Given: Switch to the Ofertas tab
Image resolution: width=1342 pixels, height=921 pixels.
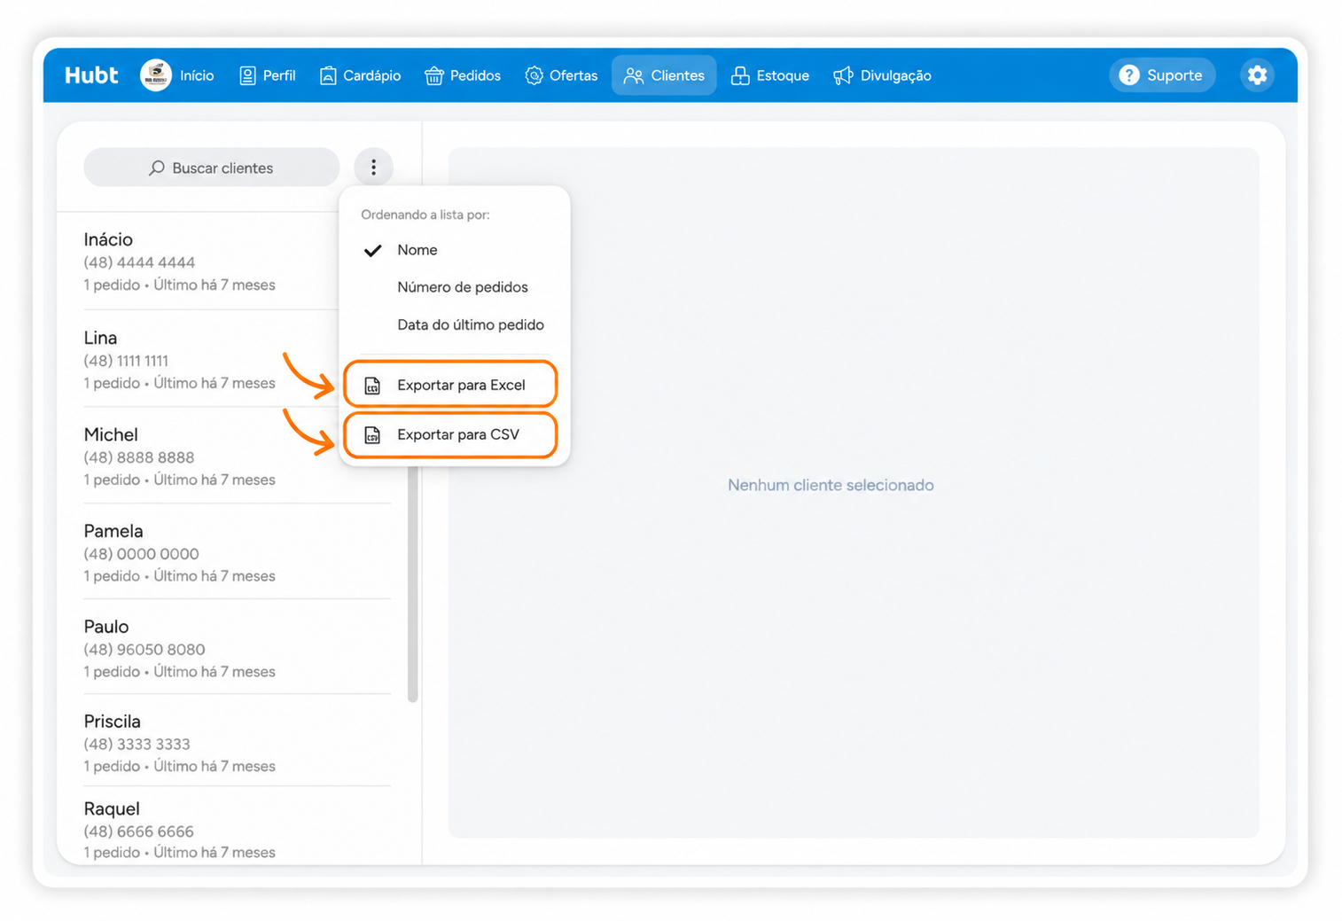Looking at the screenshot, I should 561,75.
